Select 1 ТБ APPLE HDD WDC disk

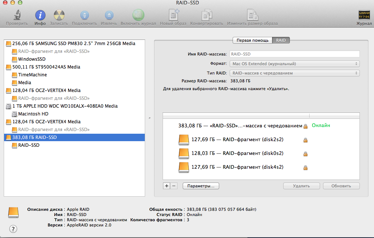pos(74,106)
